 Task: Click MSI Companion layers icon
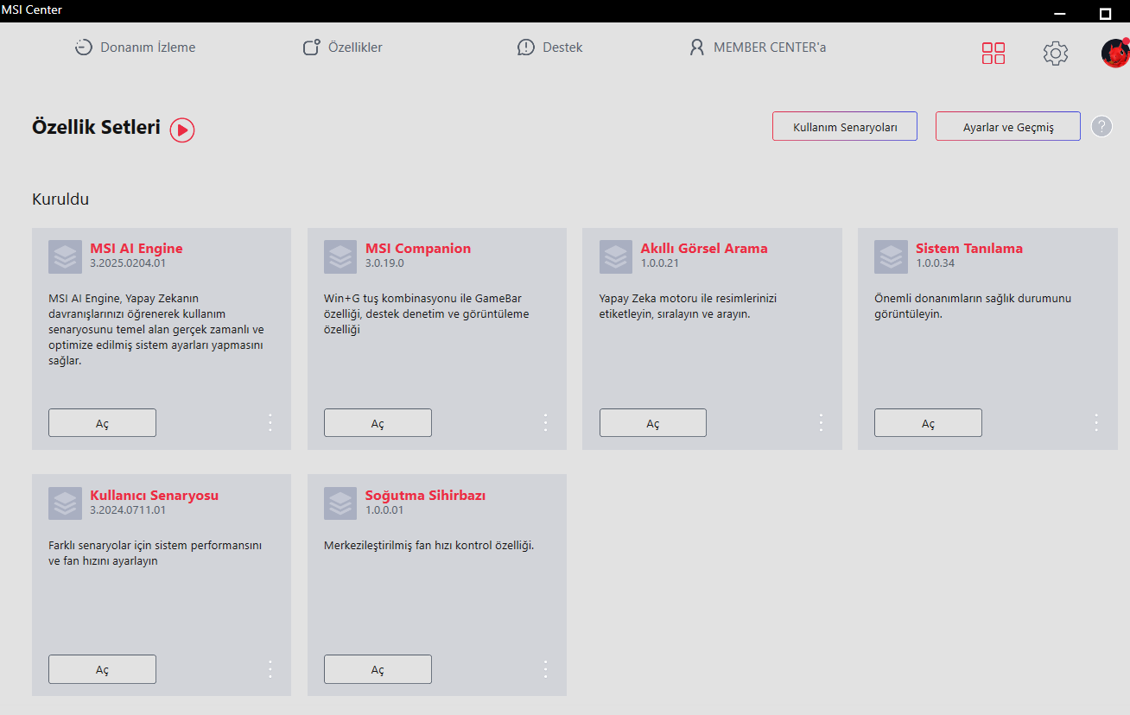coord(340,256)
